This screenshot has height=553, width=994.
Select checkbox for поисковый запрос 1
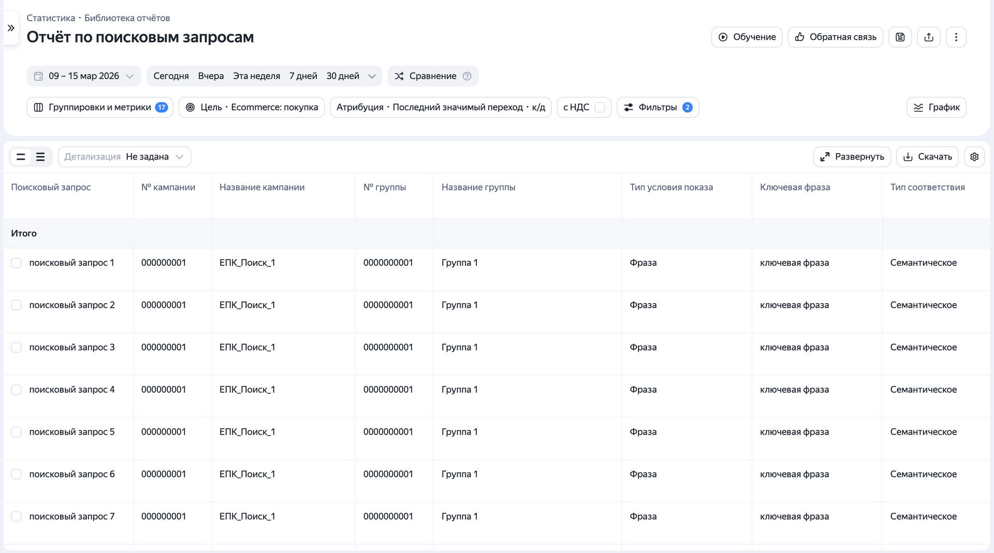coord(17,263)
